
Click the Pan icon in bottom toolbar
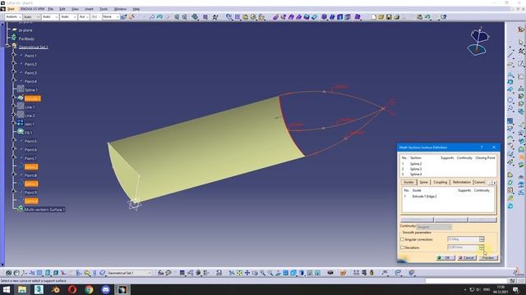point(247,273)
